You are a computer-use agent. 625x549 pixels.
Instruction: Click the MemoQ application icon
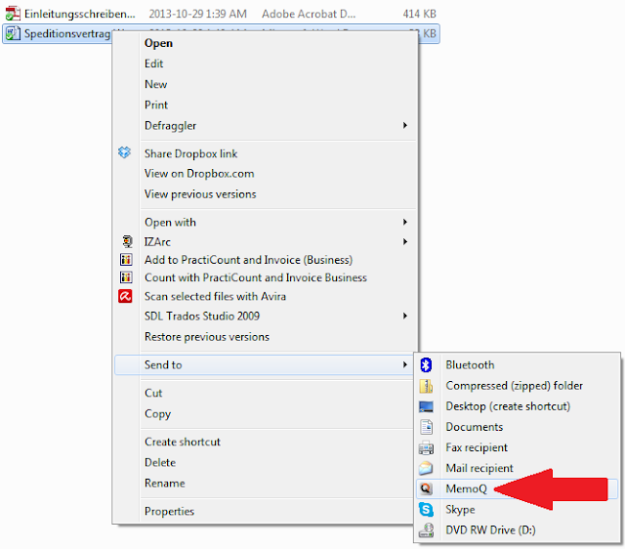pos(426,488)
